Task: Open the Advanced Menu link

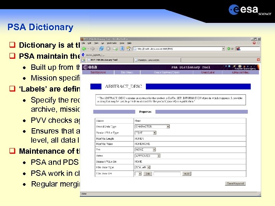Action: point(240,72)
